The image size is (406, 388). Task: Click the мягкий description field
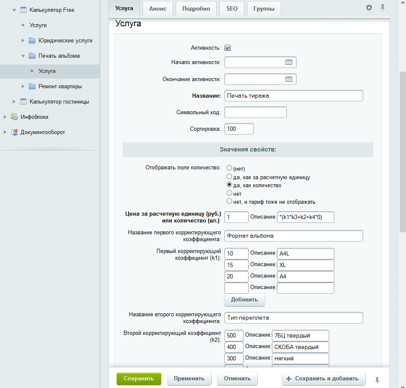[301, 358]
